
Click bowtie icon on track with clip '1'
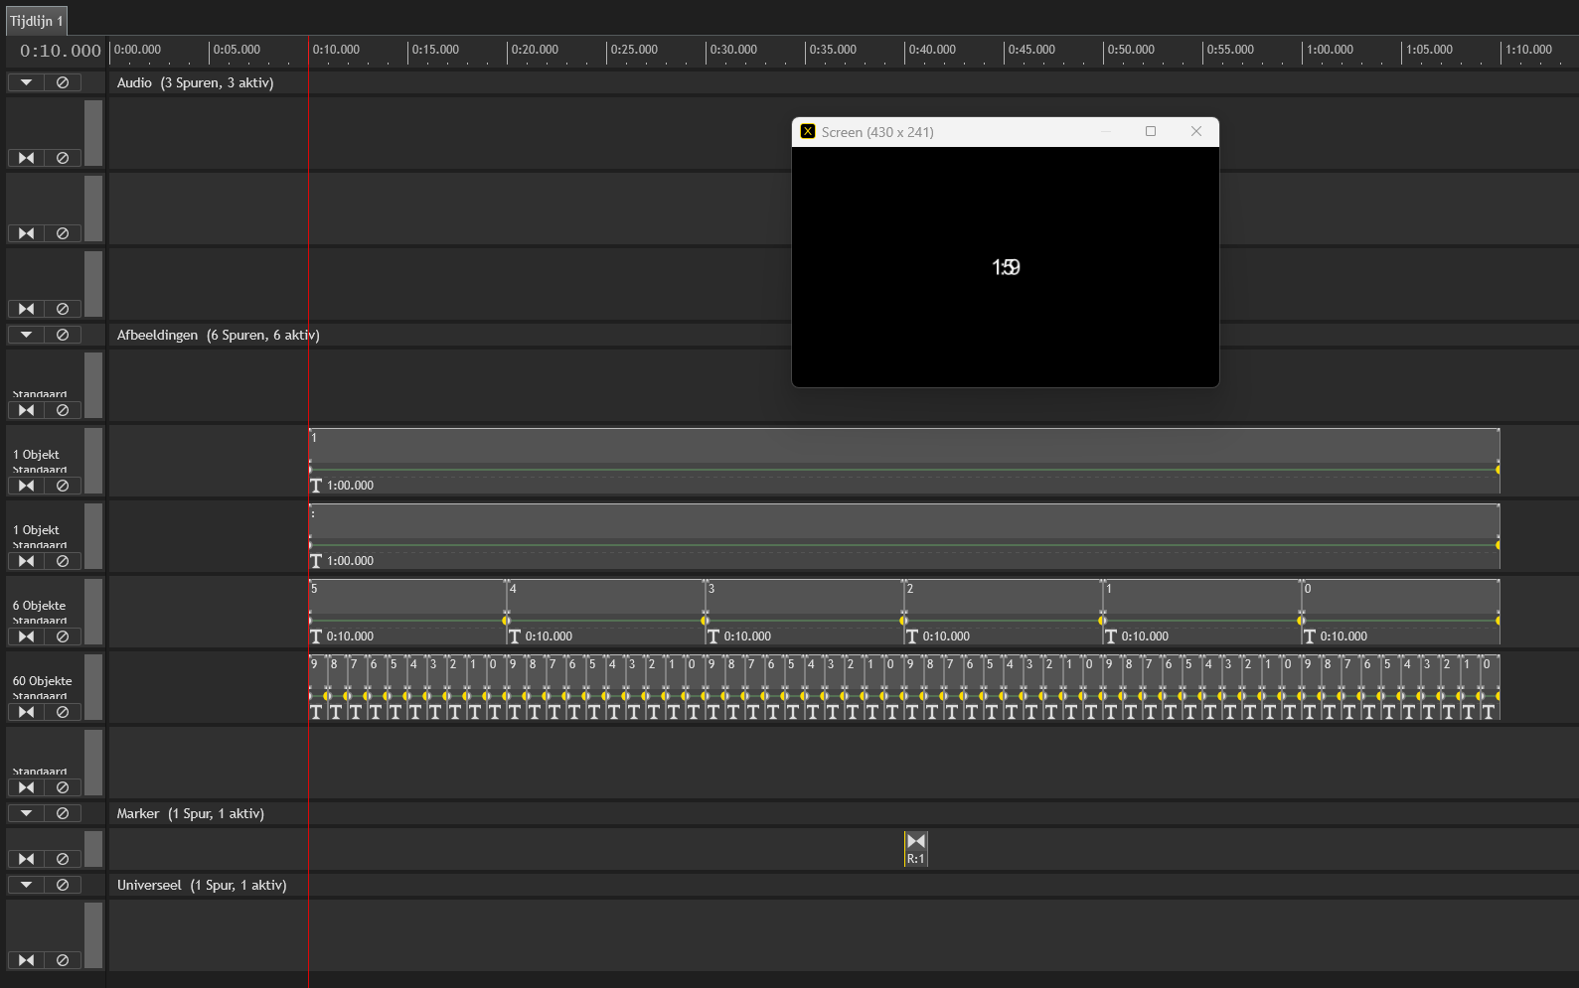(x=26, y=486)
